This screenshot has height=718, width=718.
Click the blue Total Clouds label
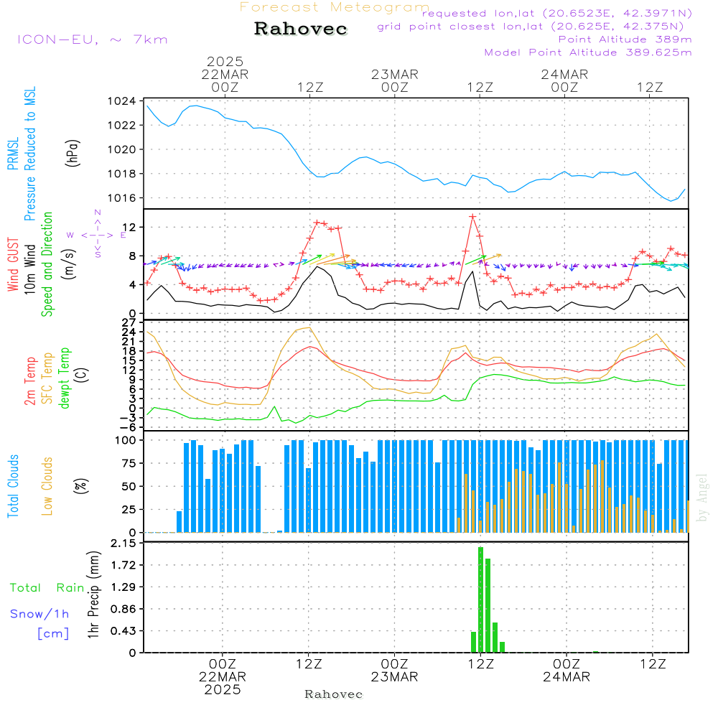pos(13,486)
